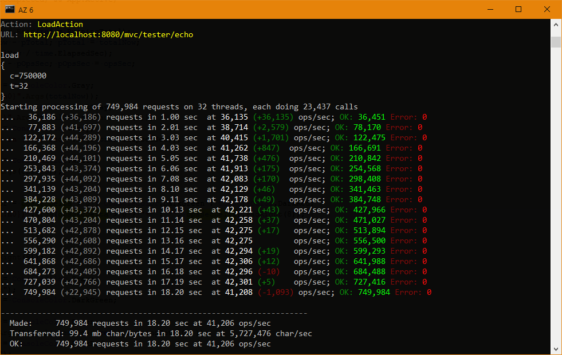
Task: Click the green (+36,135) ops delta
Action: pos(273,117)
